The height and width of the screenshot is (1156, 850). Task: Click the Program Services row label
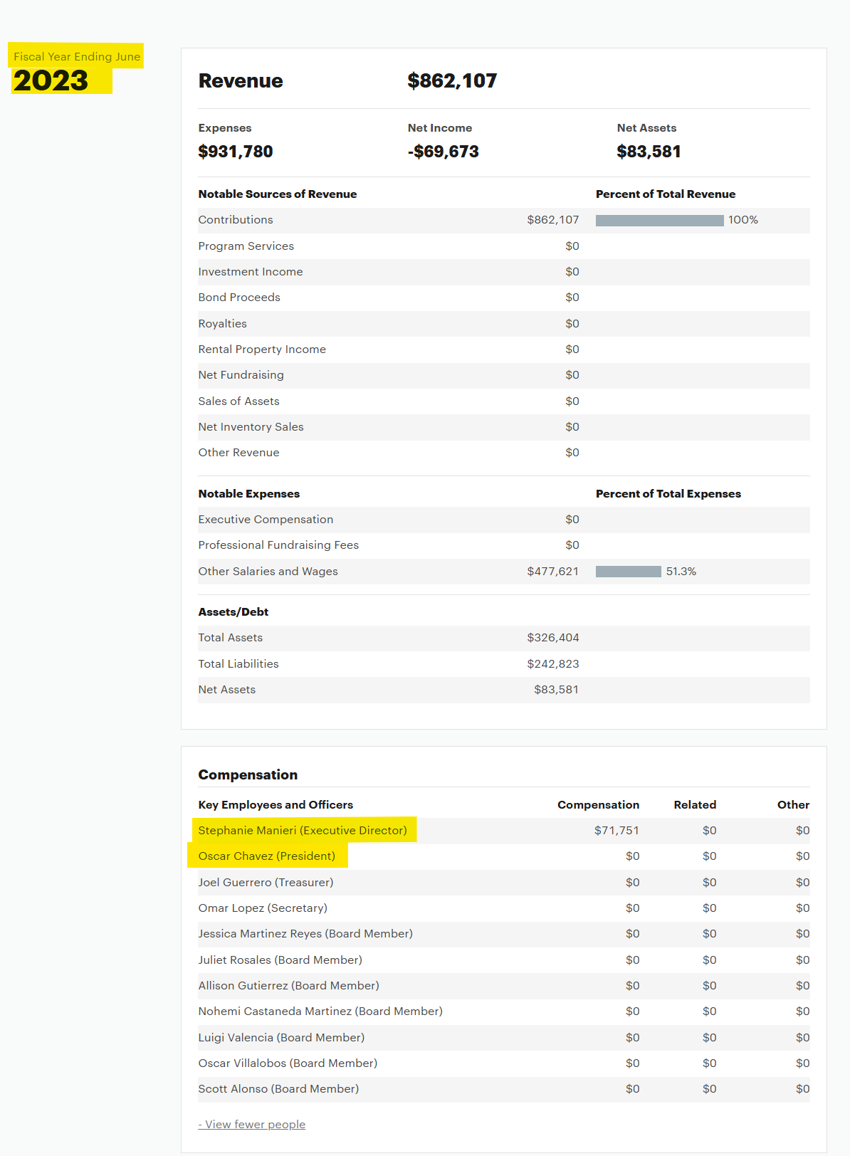246,246
